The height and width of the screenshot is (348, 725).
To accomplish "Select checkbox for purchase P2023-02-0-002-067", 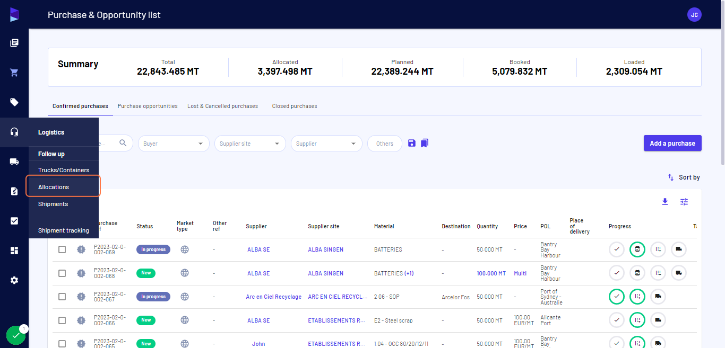I will [x=62, y=297].
